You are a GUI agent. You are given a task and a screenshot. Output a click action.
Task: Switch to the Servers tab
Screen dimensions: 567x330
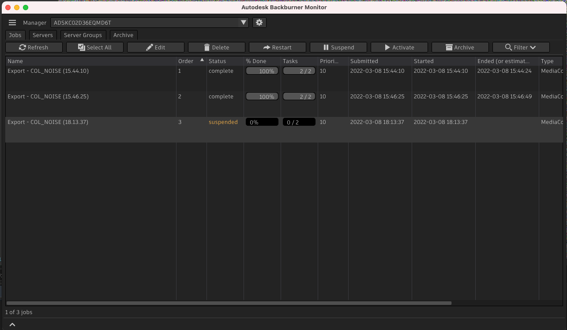42,35
